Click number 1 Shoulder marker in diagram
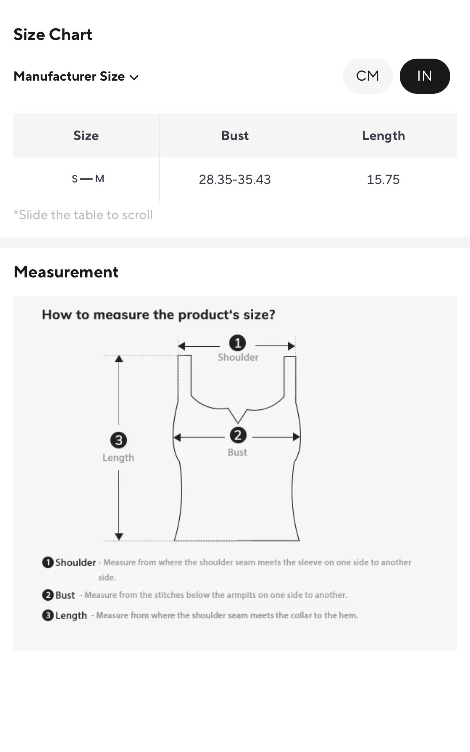470x752 pixels. point(238,343)
